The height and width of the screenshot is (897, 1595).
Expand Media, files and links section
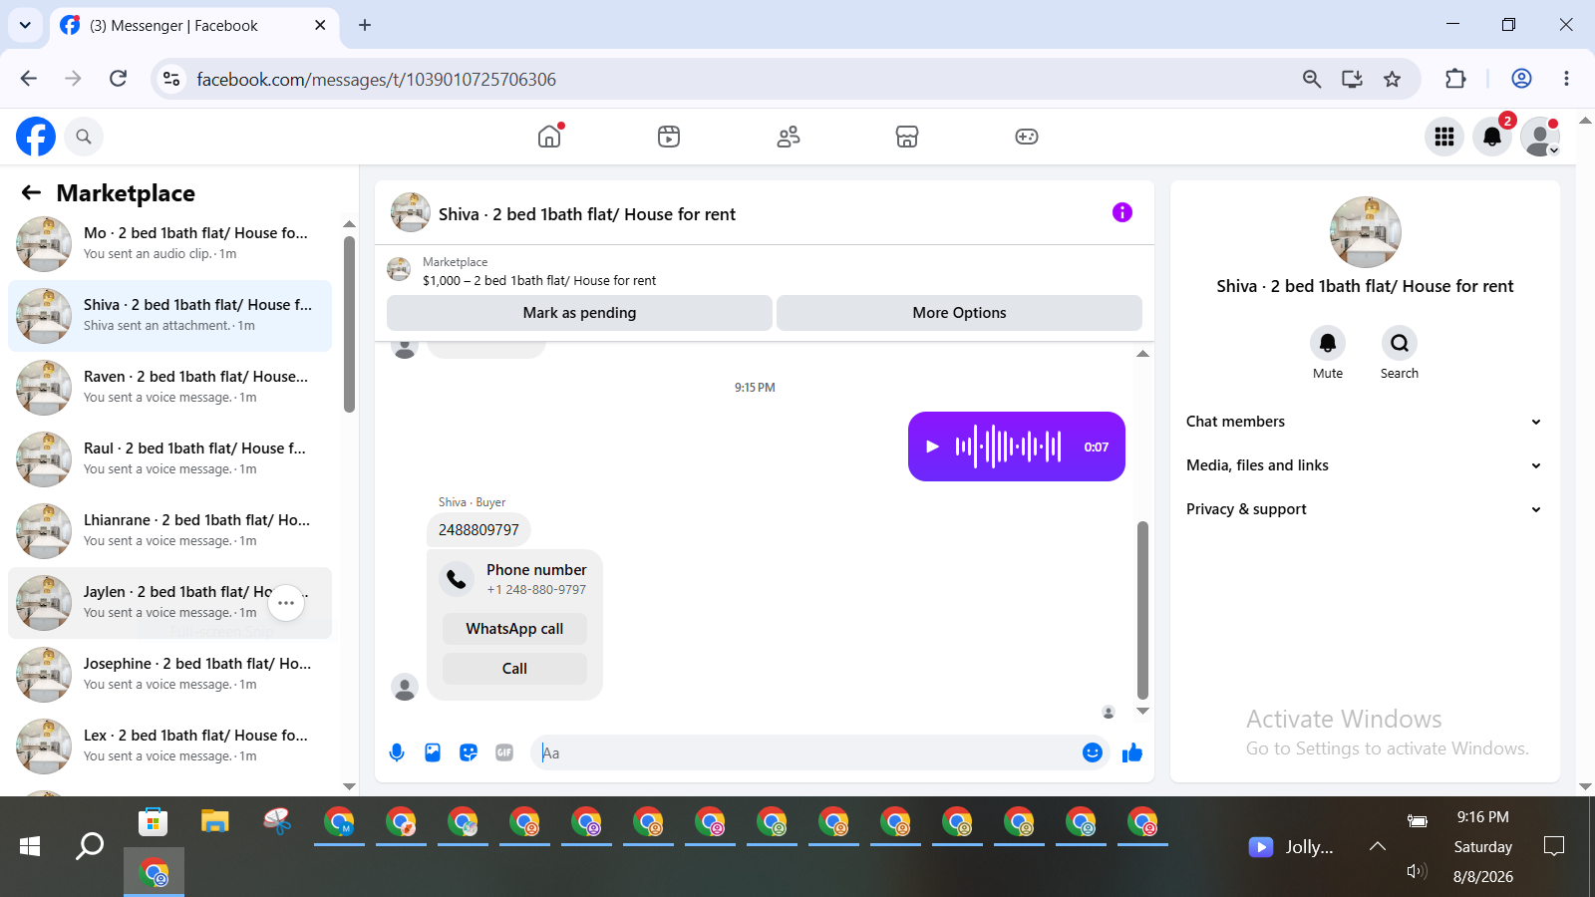[x=1365, y=465]
